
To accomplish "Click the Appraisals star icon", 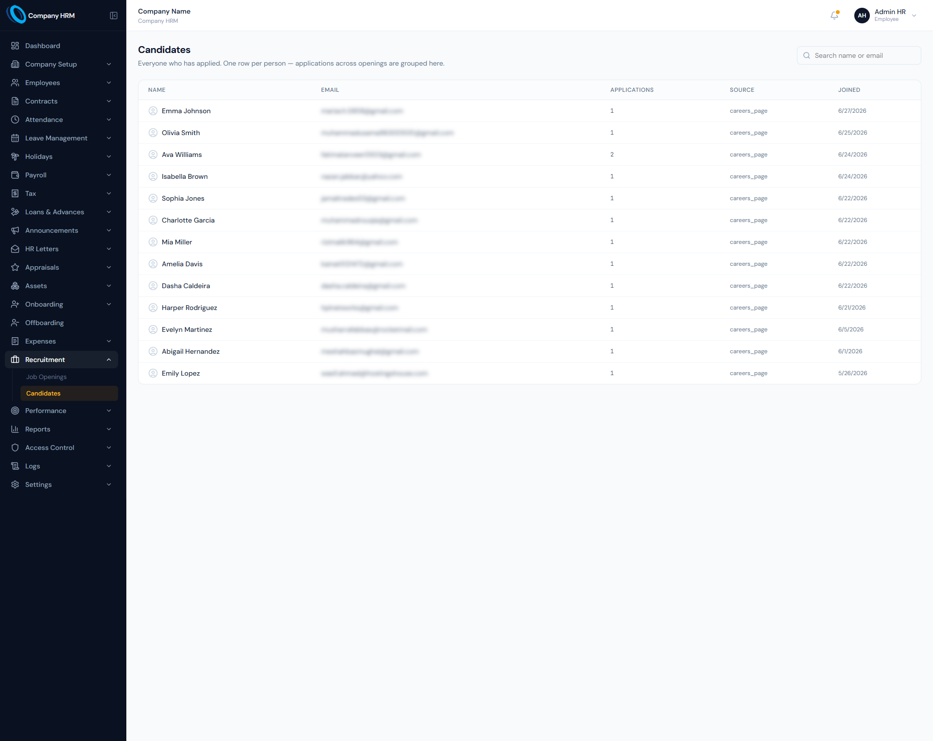I will coord(15,267).
